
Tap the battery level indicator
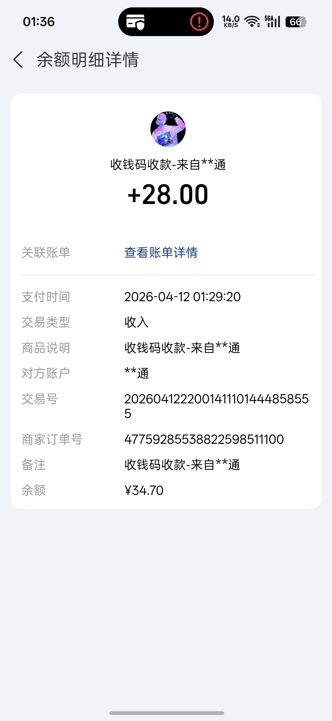(x=296, y=22)
